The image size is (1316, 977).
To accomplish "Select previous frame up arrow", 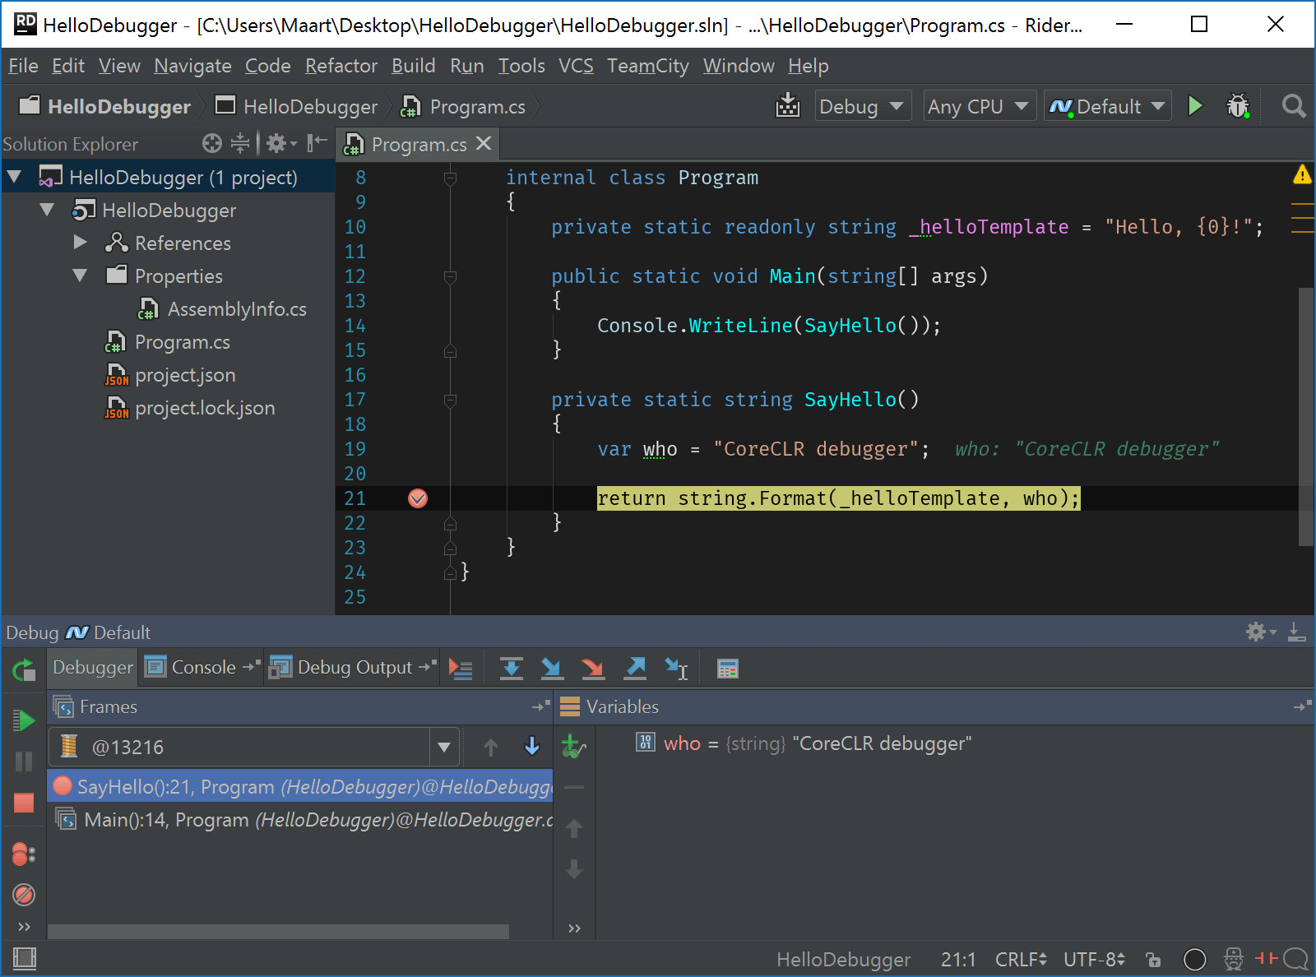I will [491, 747].
